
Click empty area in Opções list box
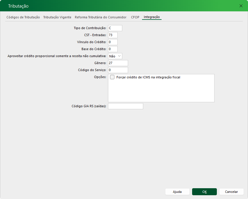(161, 92)
